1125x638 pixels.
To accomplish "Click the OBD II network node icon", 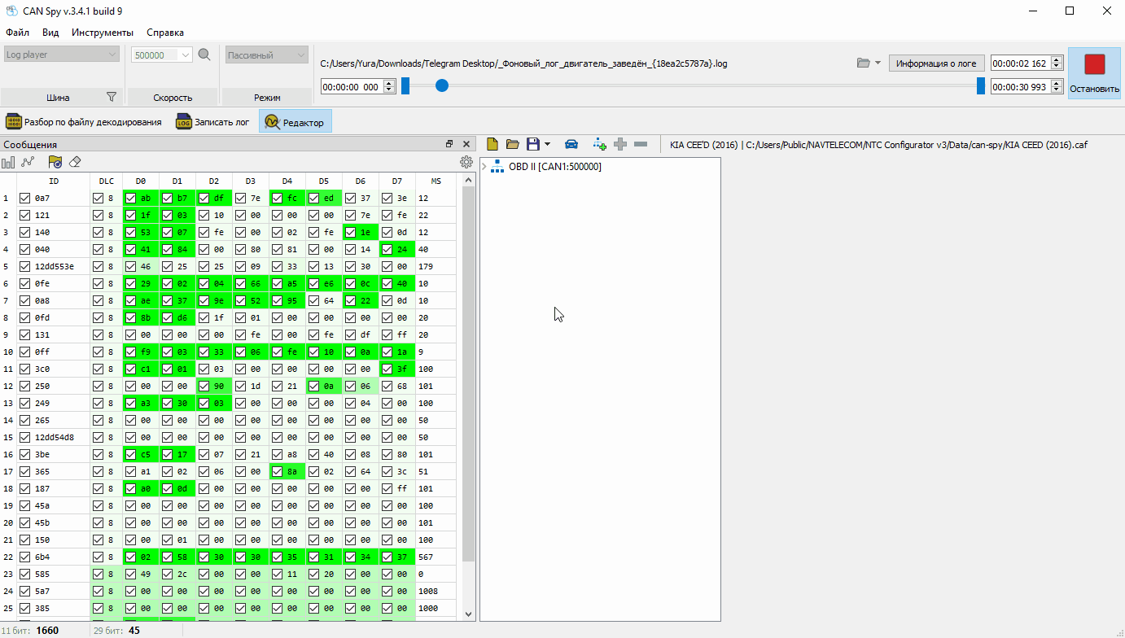I will click(497, 167).
